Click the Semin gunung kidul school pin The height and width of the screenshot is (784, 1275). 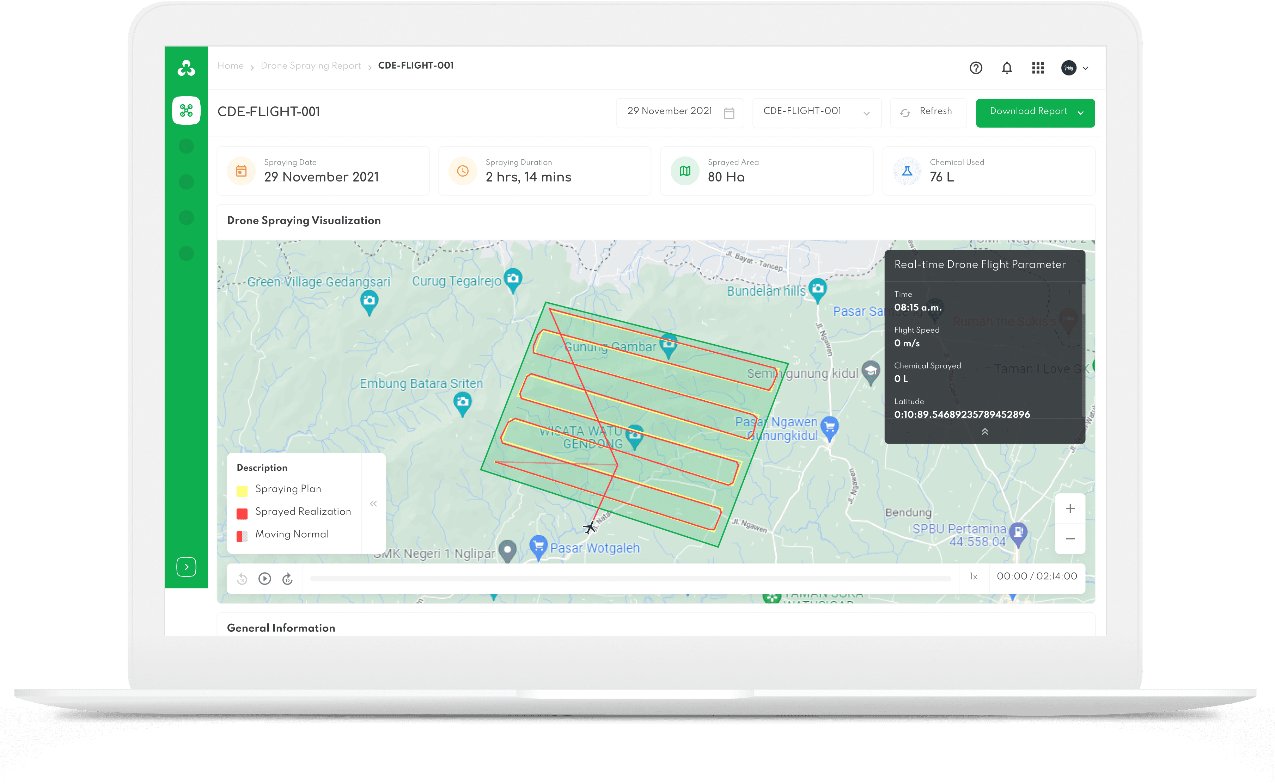[x=871, y=373]
